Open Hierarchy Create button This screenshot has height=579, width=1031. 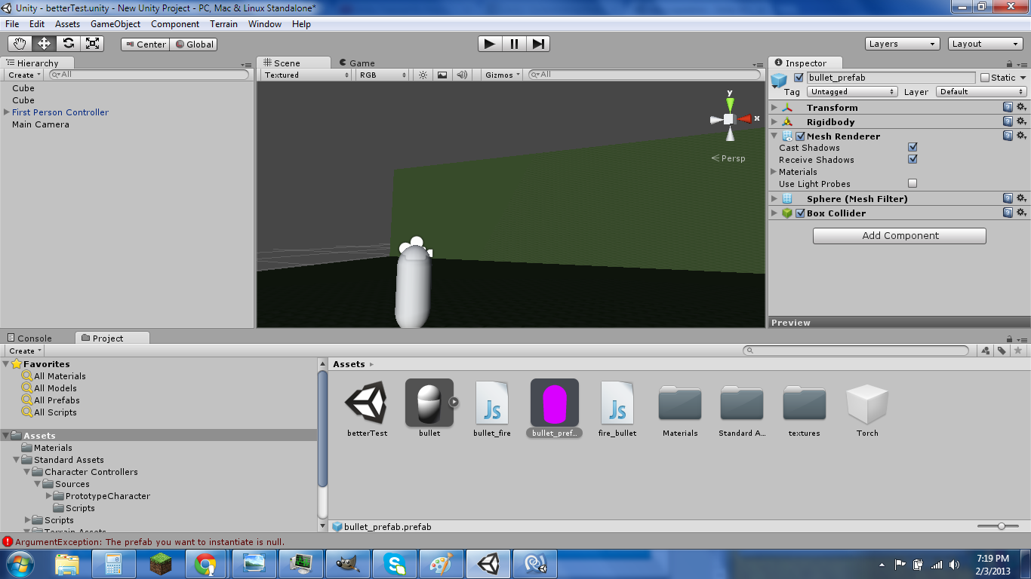coord(24,75)
